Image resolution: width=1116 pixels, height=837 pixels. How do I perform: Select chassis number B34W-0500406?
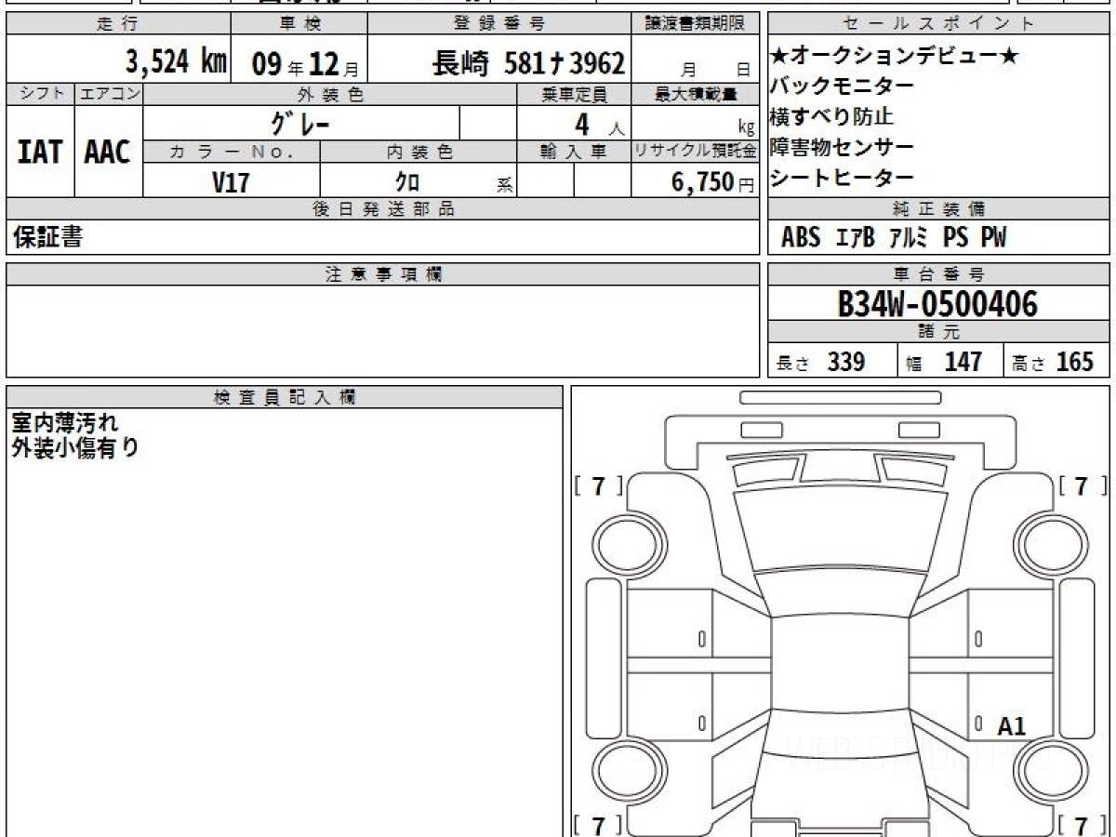(937, 304)
